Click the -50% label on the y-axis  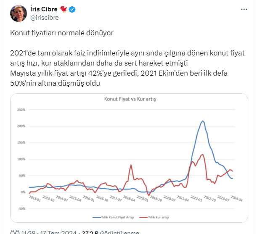coord(21,208)
